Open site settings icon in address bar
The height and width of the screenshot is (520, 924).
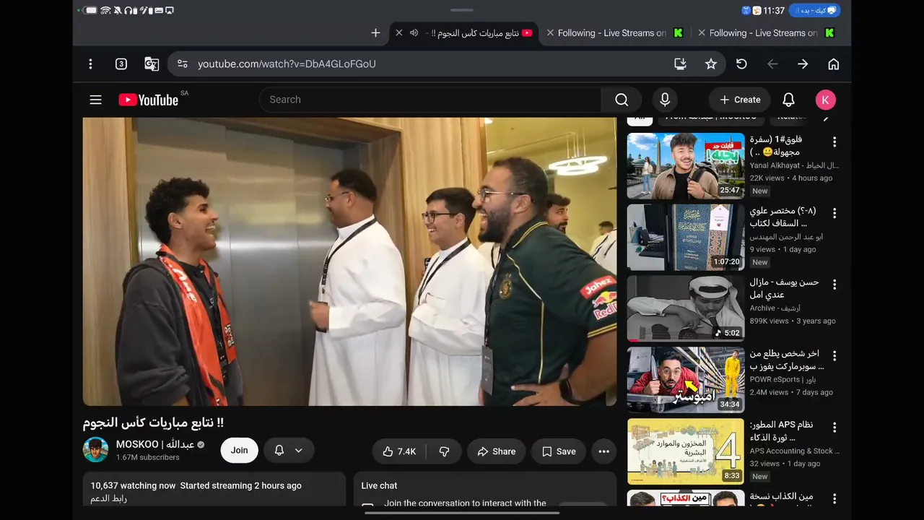tap(183, 64)
